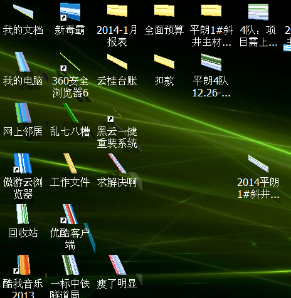This screenshot has width=291, height=298.
Task: Select the 求解决啊 file icon
Action: [x=117, y=163]
